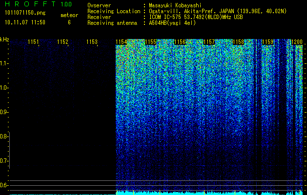
Task: Click the ICOM IC-575 receiver description
Action: pyautogui.click(x=196, y=17)
